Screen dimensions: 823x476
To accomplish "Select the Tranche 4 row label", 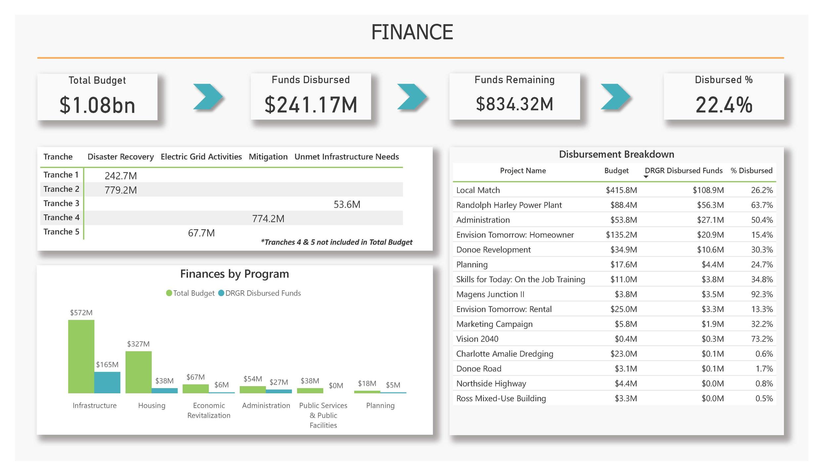I will pyautogui.click(x=61, y=218).
